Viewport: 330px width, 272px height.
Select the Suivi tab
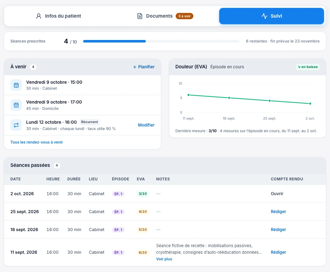click(x=271, y=16)
